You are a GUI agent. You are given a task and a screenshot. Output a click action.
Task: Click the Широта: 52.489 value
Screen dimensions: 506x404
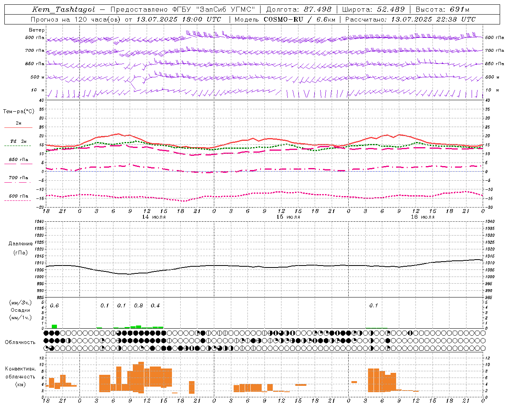coord(374,10)
